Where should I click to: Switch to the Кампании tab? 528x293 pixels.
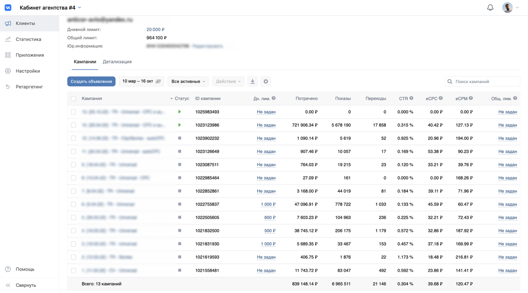coord(85,62)
